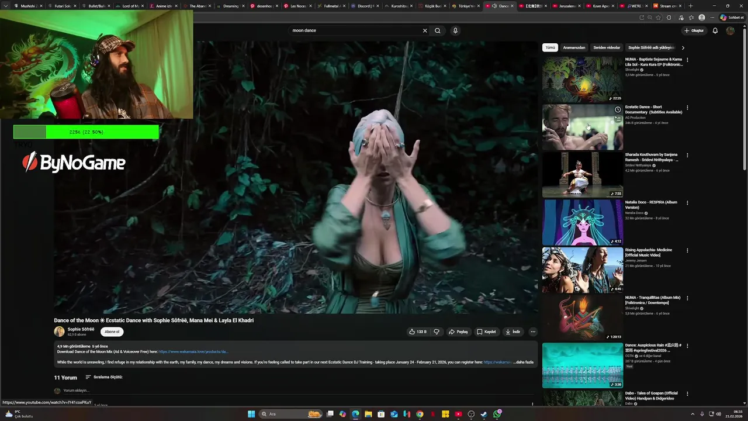Open options for Dance: Auspicious Rain video
748x421 pixels.
point(687,346)
